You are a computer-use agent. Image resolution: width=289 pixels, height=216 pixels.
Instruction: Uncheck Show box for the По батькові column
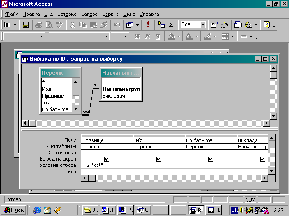tap(211, 159)
